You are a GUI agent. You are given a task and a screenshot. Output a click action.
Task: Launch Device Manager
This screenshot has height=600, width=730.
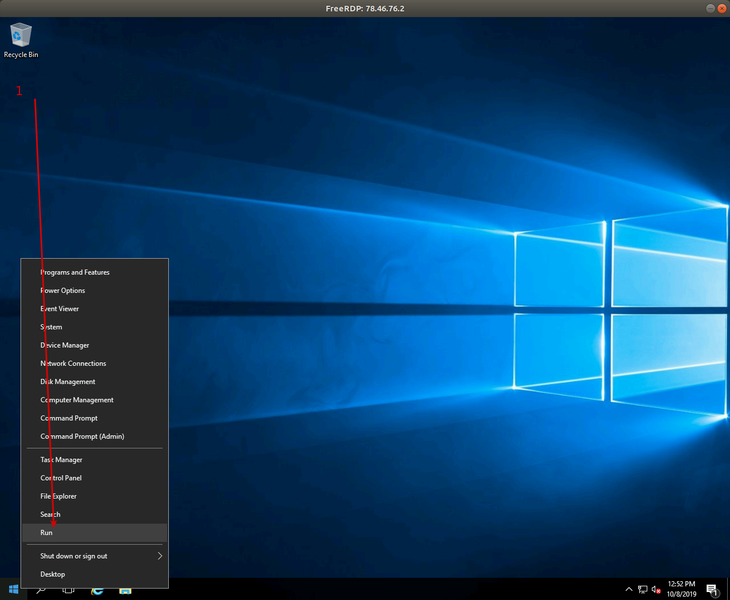click(x=95, y=345)
